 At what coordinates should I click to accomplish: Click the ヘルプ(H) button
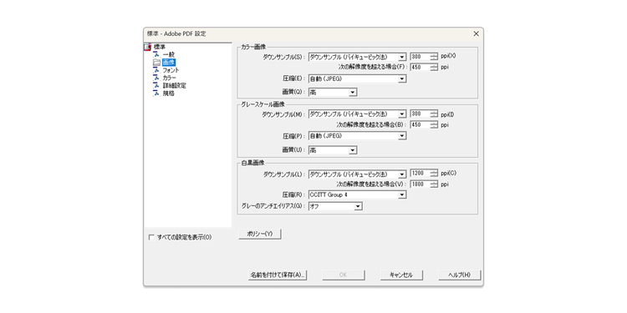click(459, 275)
